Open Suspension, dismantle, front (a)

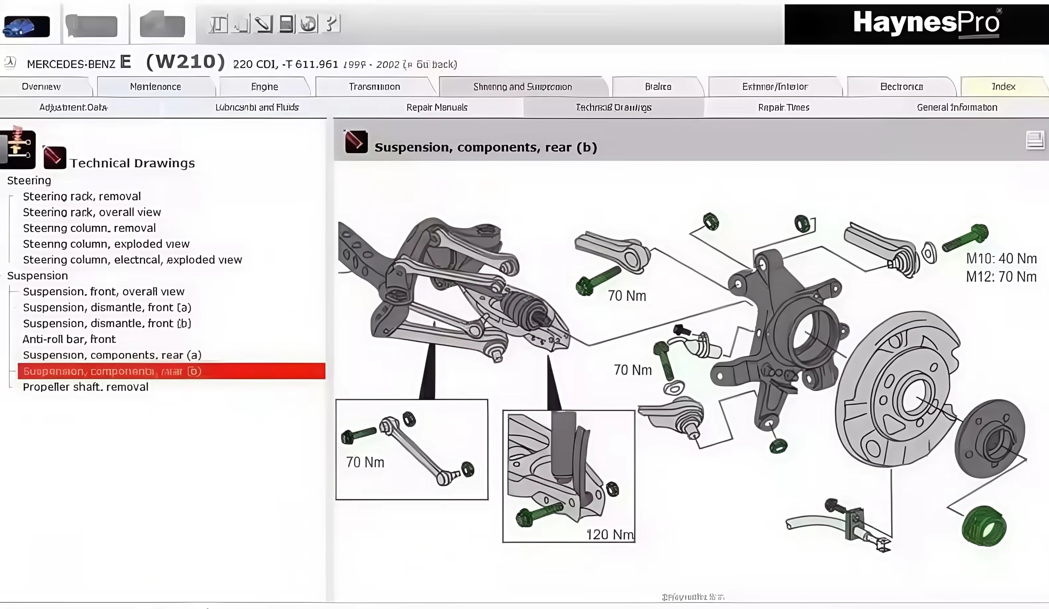(x=107, y=307)
